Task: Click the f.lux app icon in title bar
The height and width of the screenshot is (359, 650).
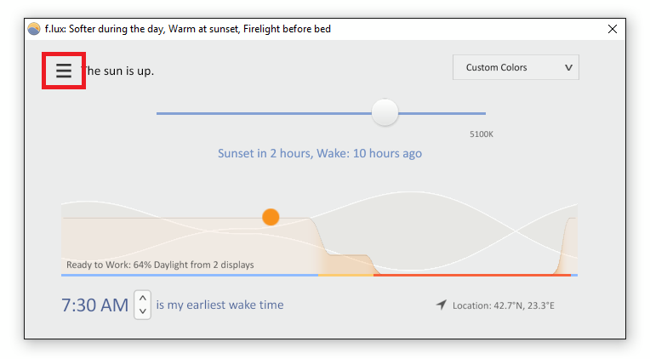Action: (x=34, y=29)
